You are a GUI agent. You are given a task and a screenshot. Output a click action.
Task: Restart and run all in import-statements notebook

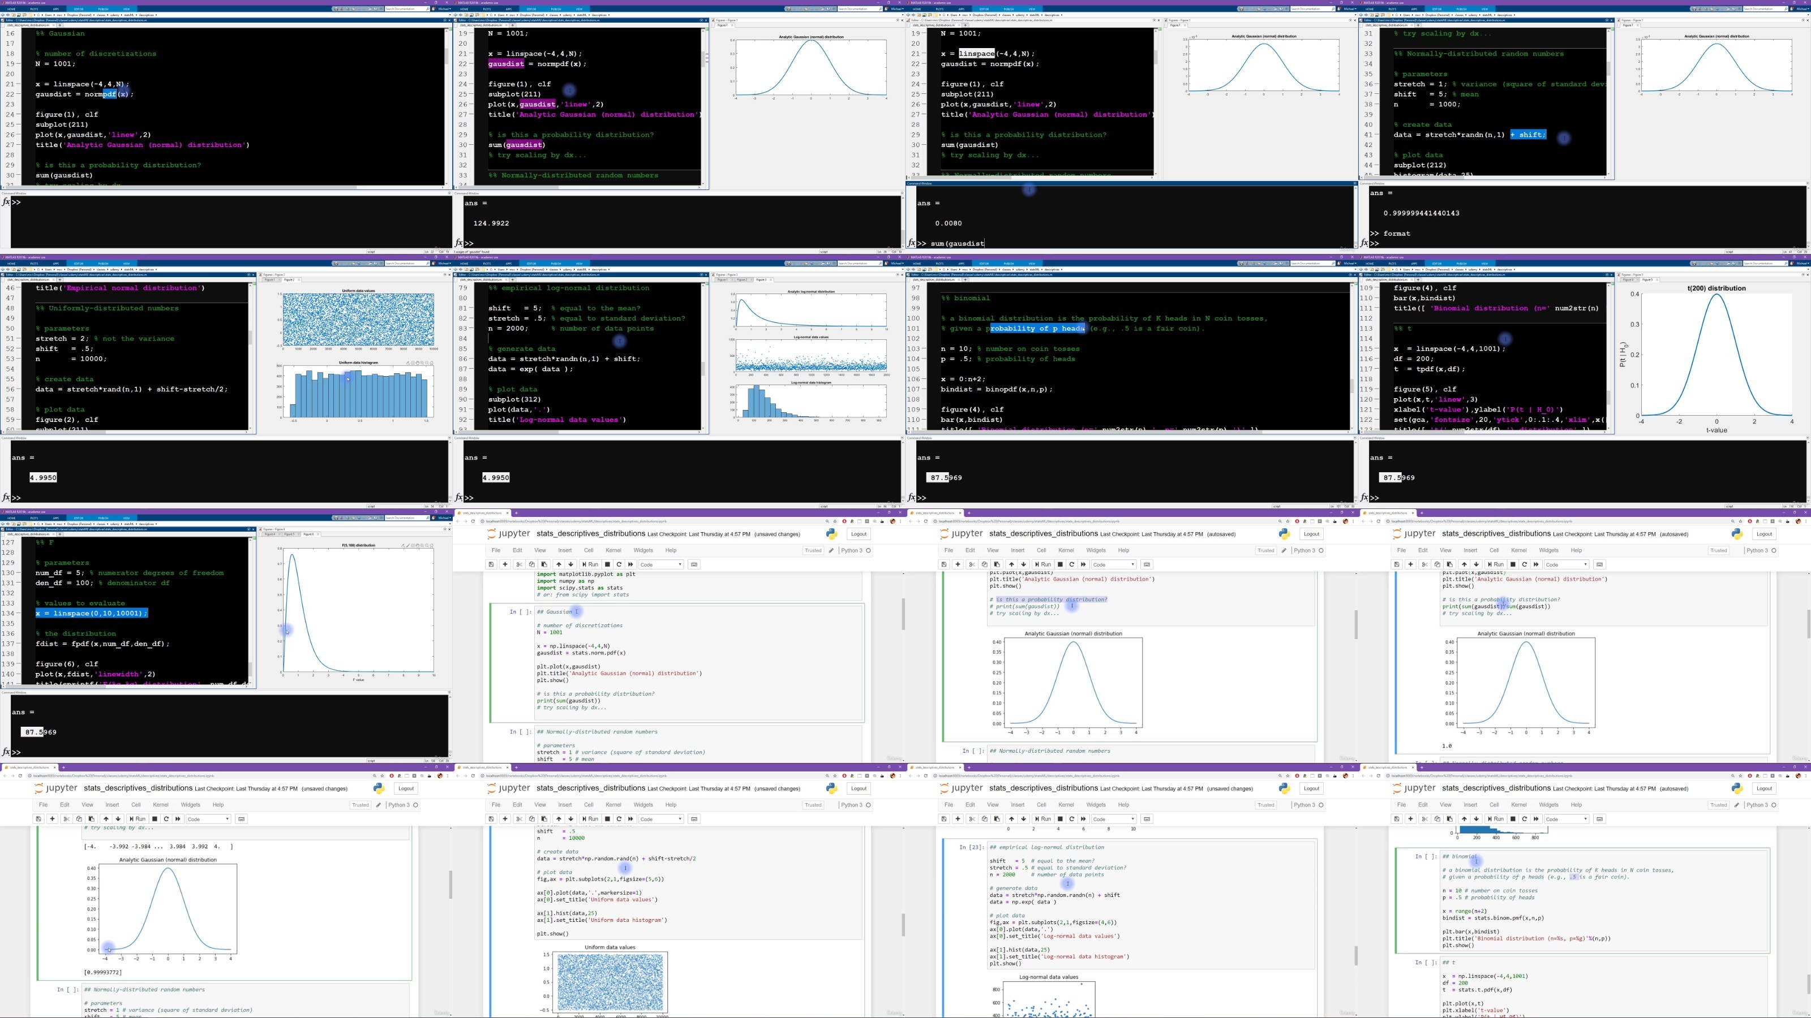click(x=630, y=564)
